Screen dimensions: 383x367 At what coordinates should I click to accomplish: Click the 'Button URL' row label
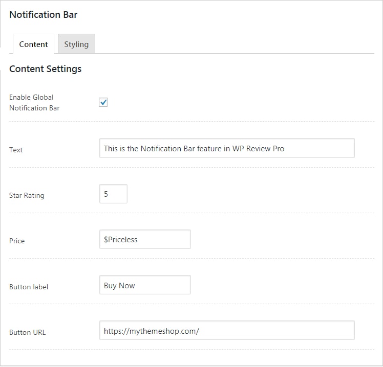27,332
